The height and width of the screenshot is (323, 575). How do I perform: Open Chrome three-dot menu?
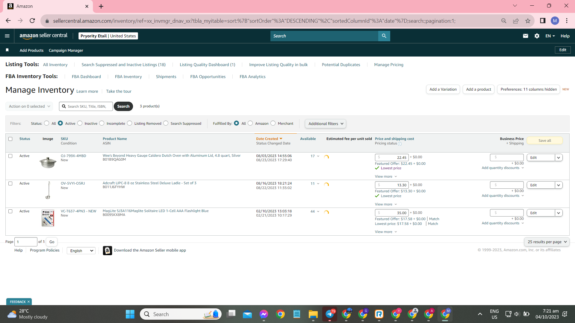point(567,21)
